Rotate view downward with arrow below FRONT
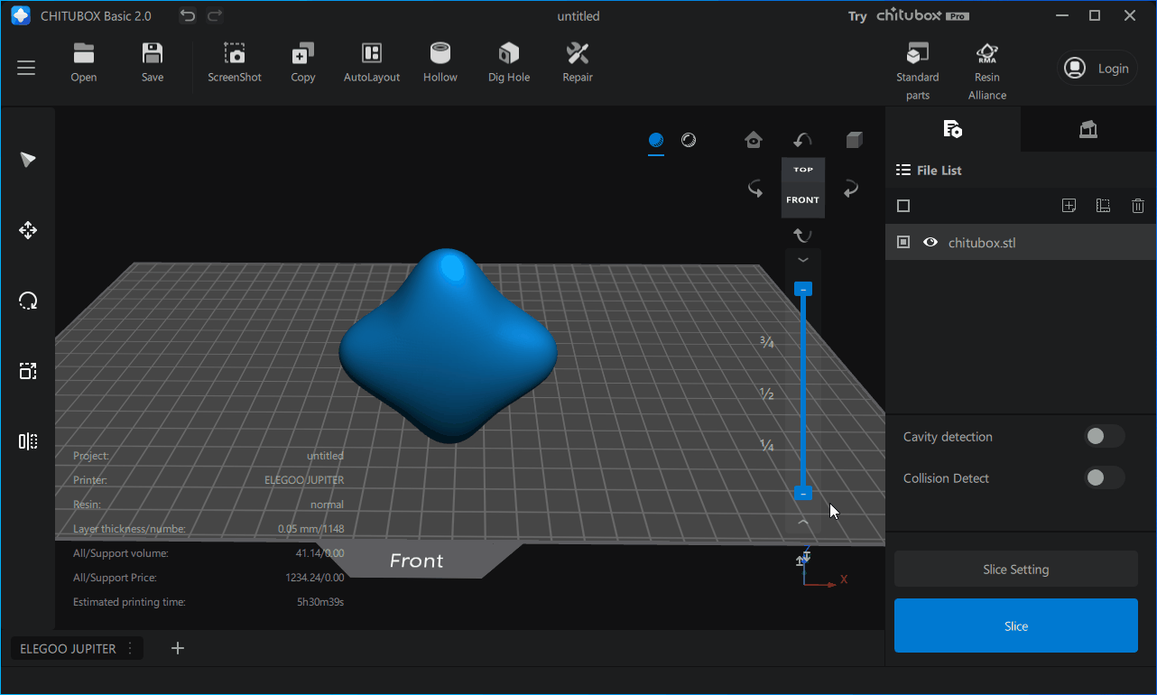1157x695 pixels. point(802,236)
